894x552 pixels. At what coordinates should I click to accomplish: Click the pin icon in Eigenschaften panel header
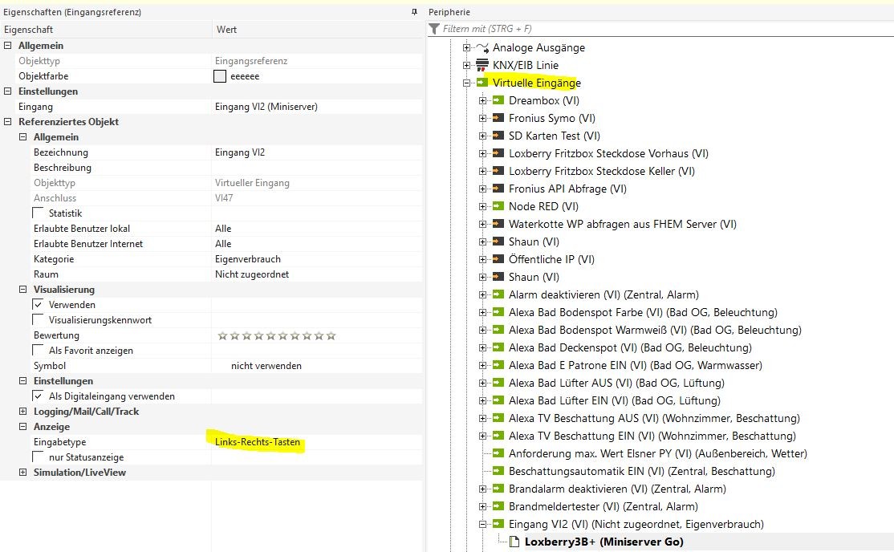(x=413, y=12)
